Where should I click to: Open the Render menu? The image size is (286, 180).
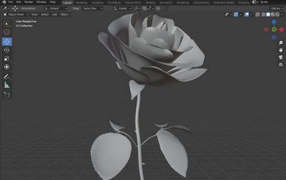[x=29, y=2]
